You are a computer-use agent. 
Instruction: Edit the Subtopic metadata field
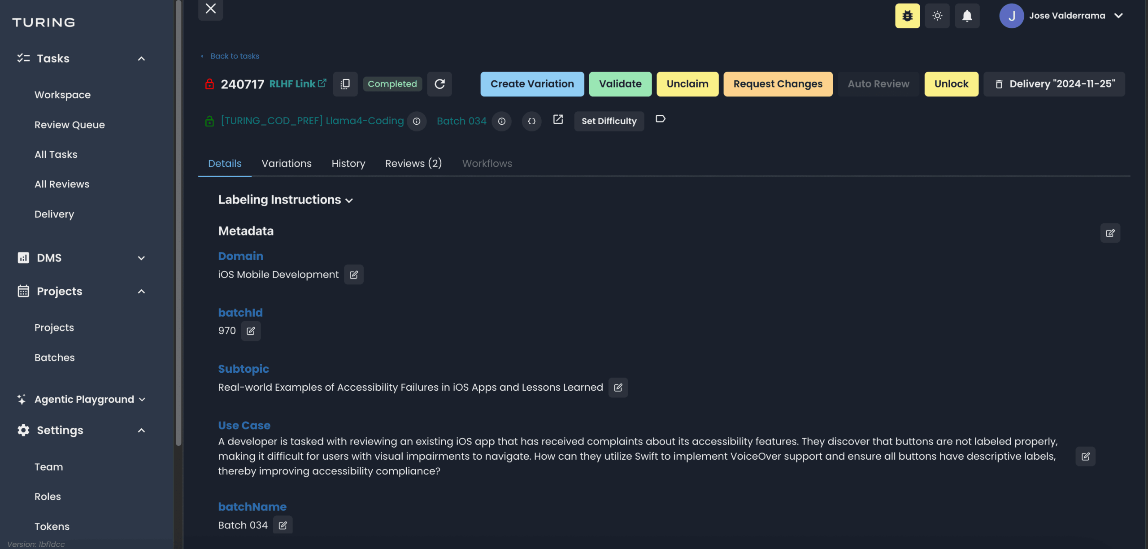coord(618,388)
